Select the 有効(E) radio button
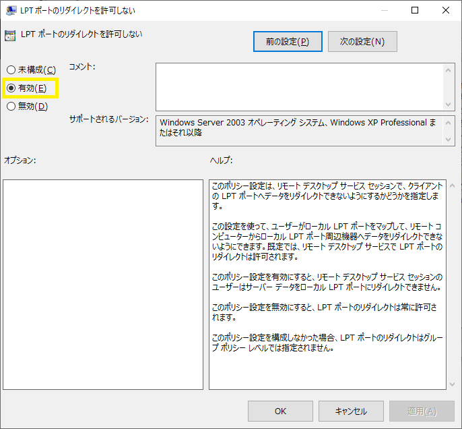The height and width of the screenshot is (429, 462). [27, 88]
